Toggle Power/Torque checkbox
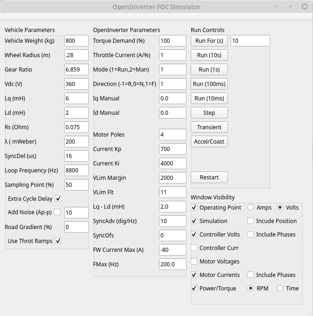 (x=194, y=288)
